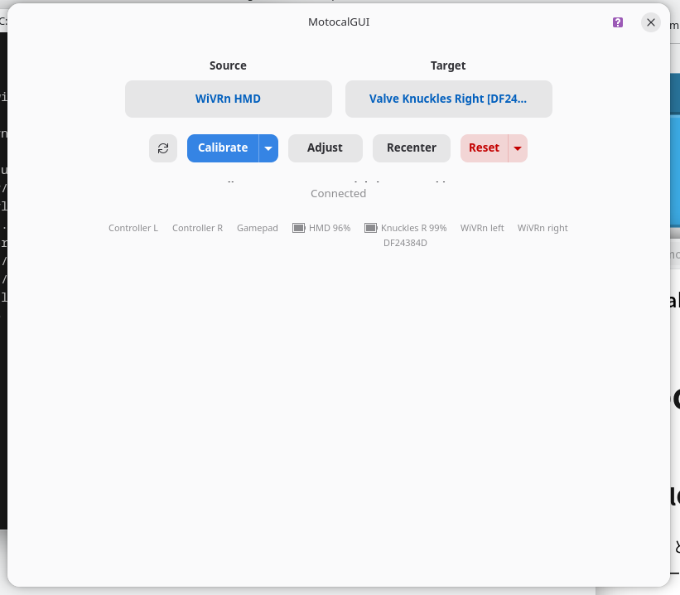Click the Source heading label
Screen dimensions: 680x595
(x=228, y=65)
